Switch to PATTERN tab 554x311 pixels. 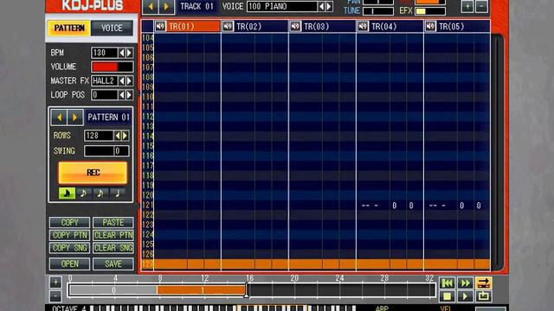pos(69,29)
